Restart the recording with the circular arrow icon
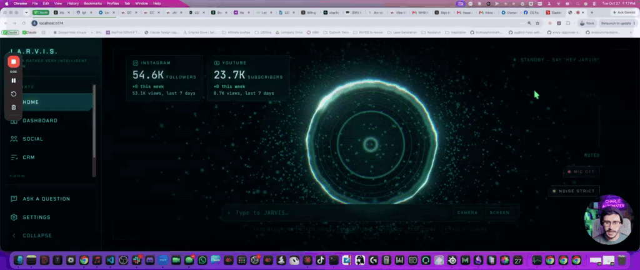Image resolution: width=640 pixels, height=270 pixels. (14, 94)
